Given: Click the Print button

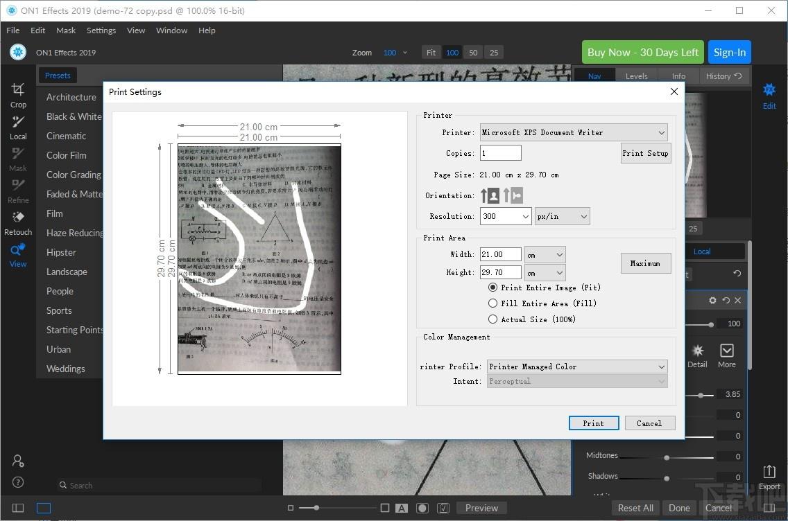Looking at the screenshot, I should (594, 423).
